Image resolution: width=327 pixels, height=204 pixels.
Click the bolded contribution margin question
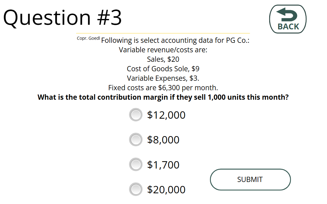(163, 97)
